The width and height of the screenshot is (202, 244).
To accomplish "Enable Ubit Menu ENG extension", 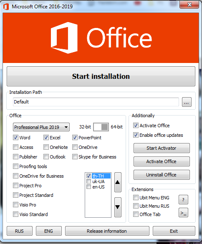I will (x=136, y=198).
